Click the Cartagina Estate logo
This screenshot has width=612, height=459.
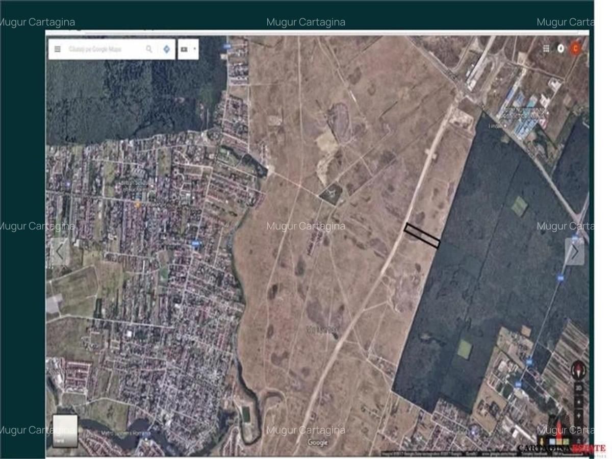[x=561, y=447]
